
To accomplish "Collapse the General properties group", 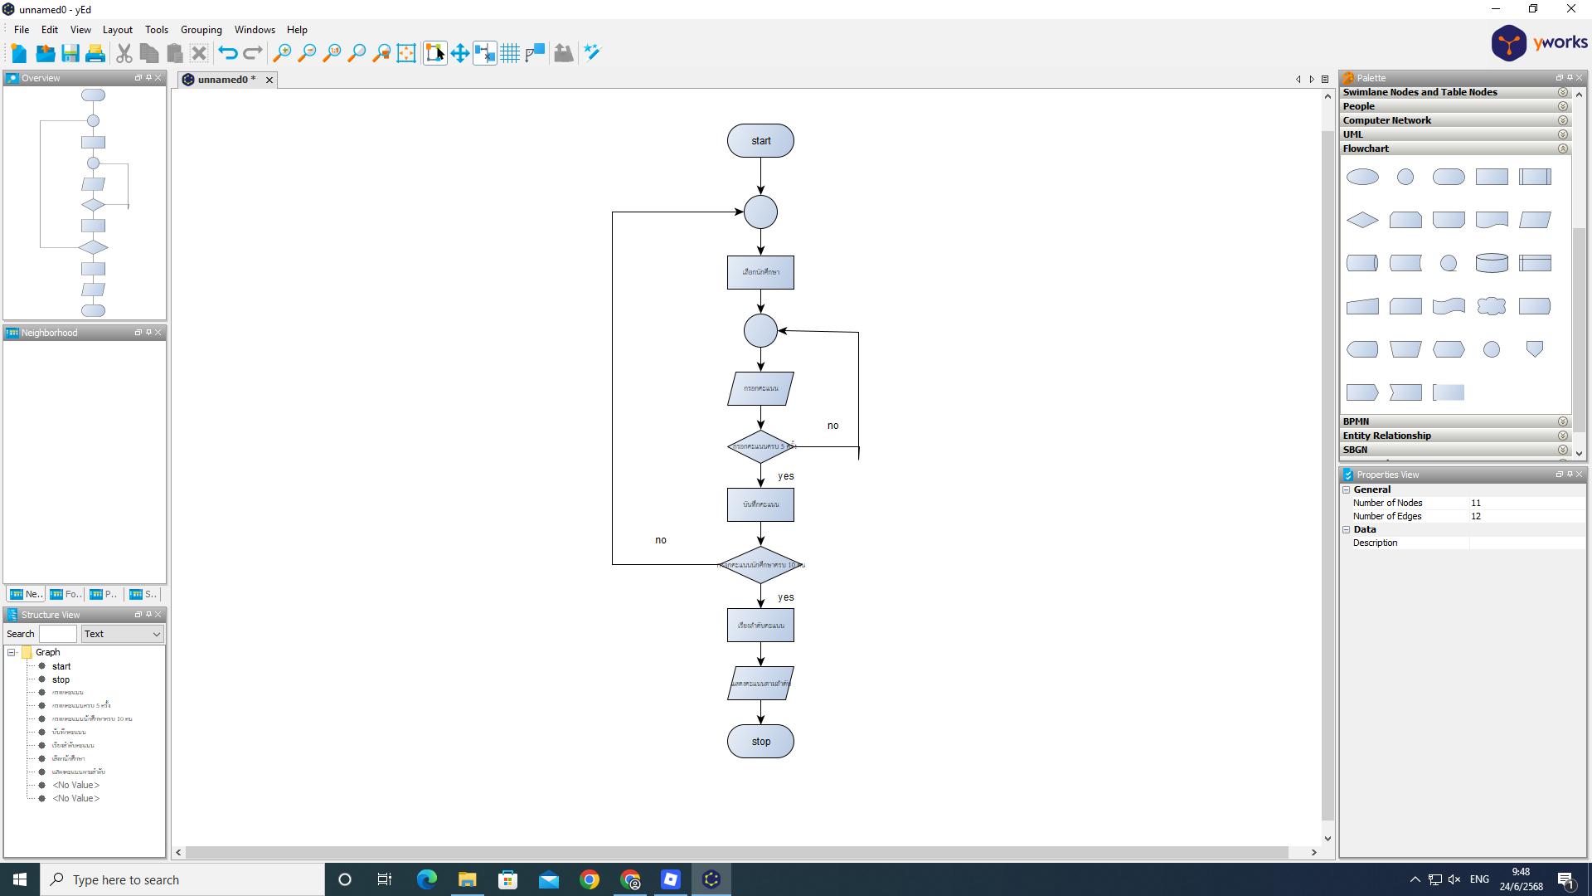I will 1347,490.
